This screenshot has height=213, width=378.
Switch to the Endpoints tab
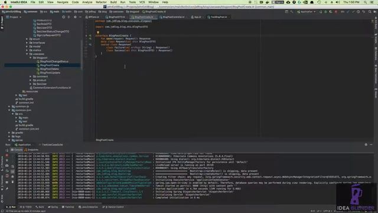point(31,150)
